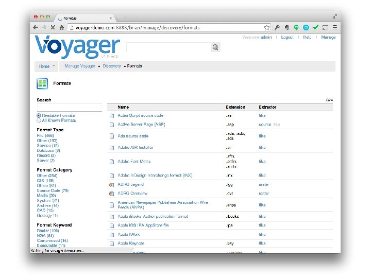The height and width of the screenshot is (278, 371).
Task: Open Adobe InDesign Interchange format (INX)
Action: (155, 175)
